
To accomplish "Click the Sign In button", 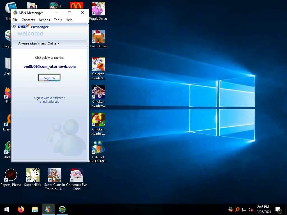I will (49, 78).
